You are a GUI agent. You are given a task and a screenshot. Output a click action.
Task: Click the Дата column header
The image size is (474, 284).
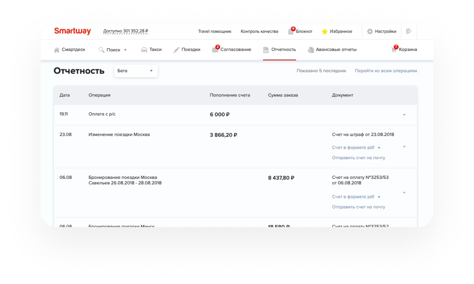click(65, 95)
